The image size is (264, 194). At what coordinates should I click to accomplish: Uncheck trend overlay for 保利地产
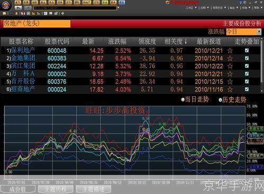[x=247, y=51]
